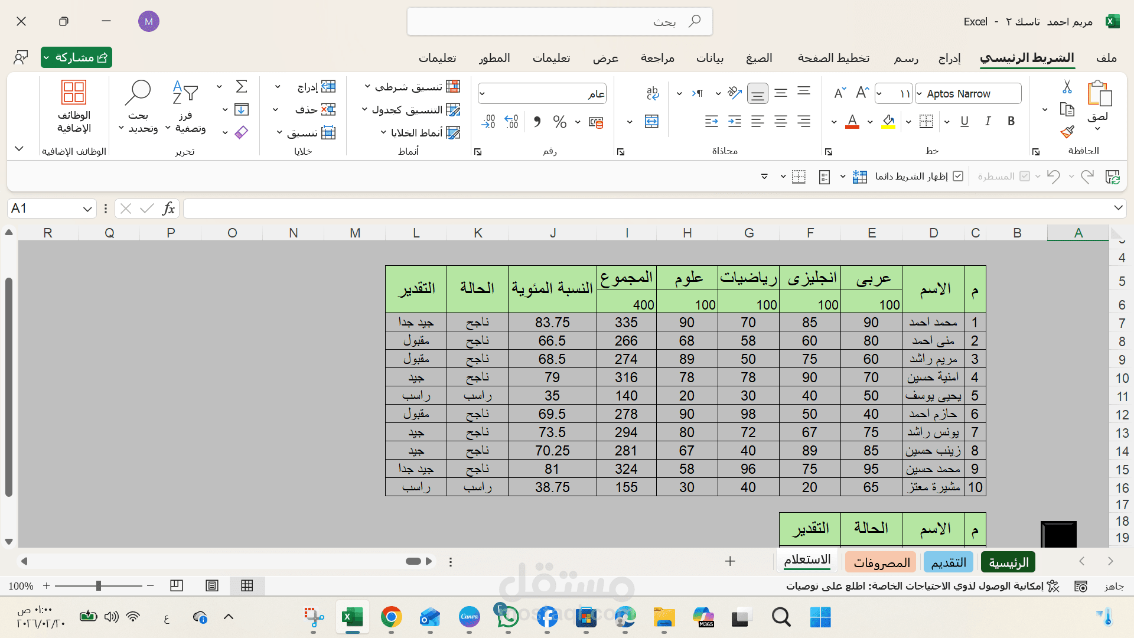This screenshot has width=1134, height=638.
Task: Uncheck إظهار الشريط دائما checkbox
Action: click(x=959, y=175)
